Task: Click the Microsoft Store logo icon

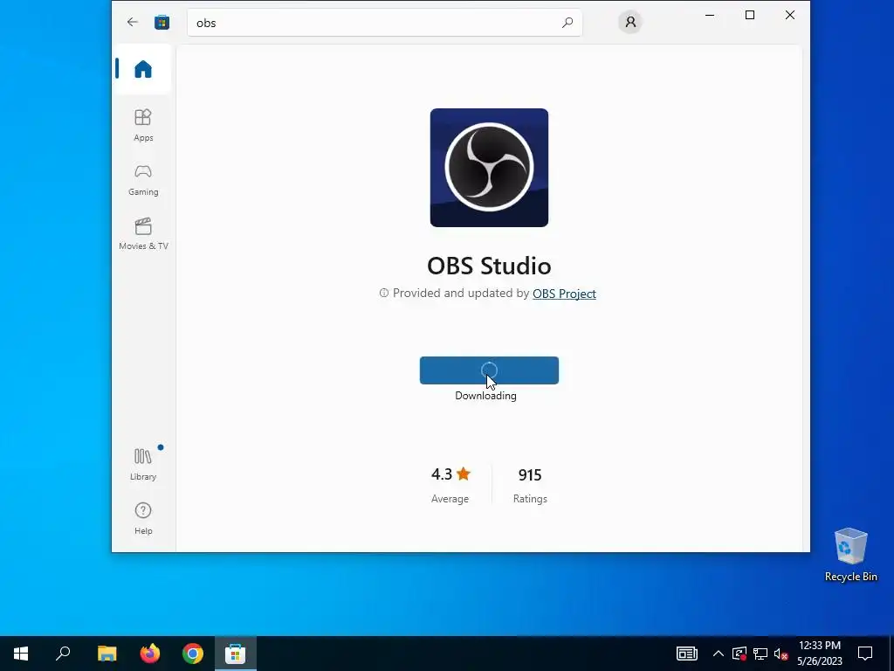Action: pos(162,22)
